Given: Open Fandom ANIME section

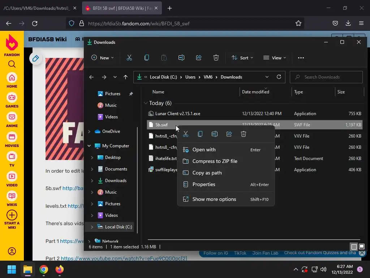Looking at the screenshot, I should [12, 120].
